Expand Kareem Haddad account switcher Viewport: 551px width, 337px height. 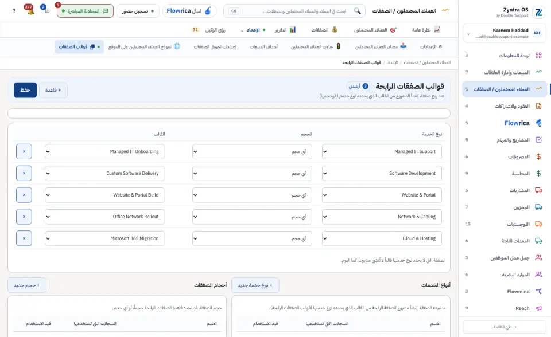505,33
